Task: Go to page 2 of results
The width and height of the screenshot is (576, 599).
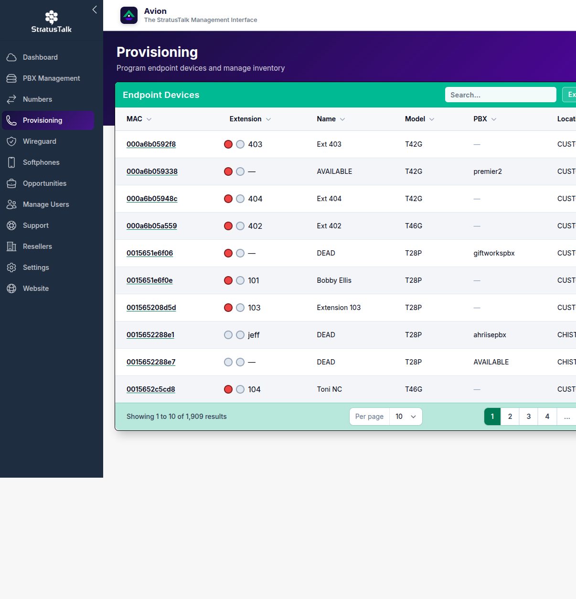Action: point(510,417)
